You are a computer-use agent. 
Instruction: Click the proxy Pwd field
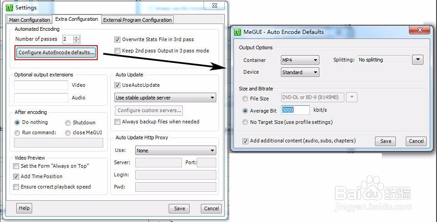click(176, 187)
